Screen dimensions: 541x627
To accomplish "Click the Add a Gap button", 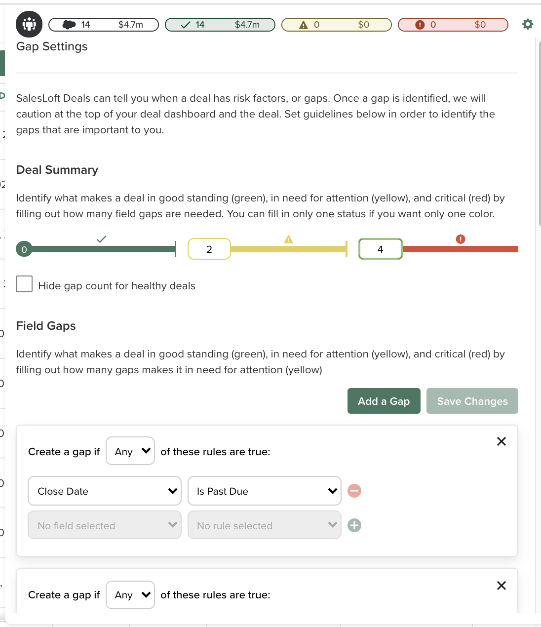I will 384,401.
